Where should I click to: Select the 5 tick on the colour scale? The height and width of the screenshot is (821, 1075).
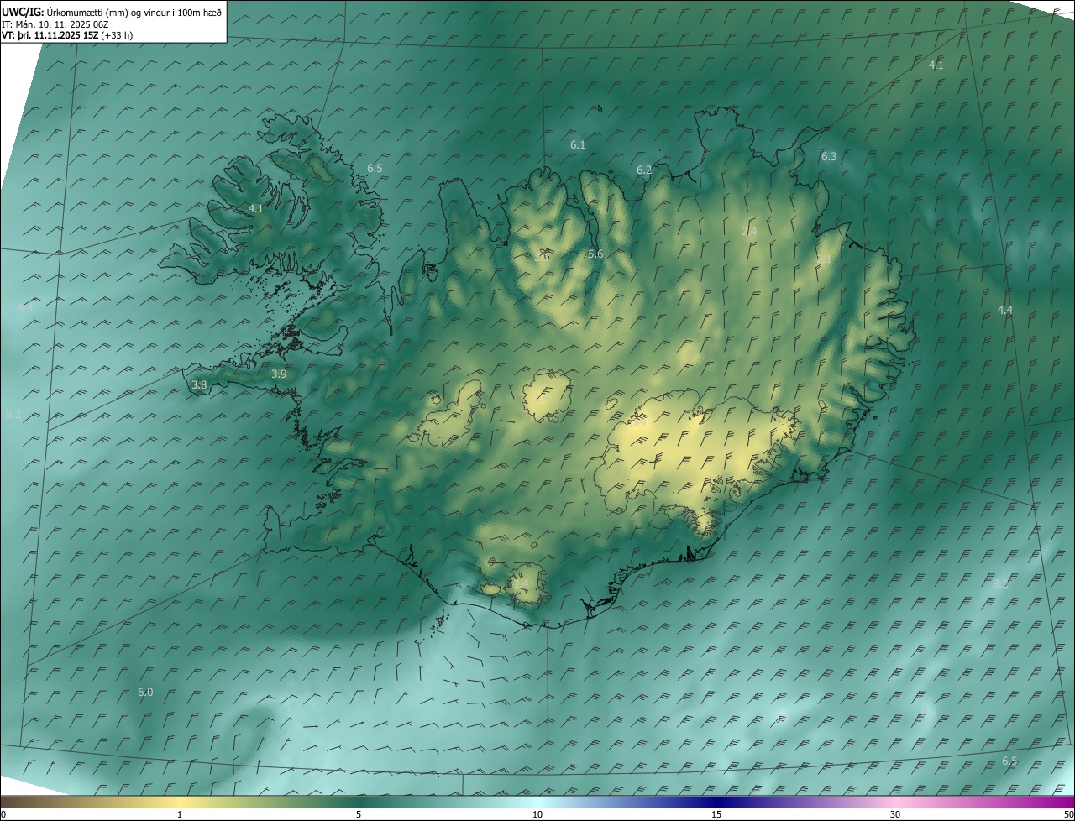point(359,815)
